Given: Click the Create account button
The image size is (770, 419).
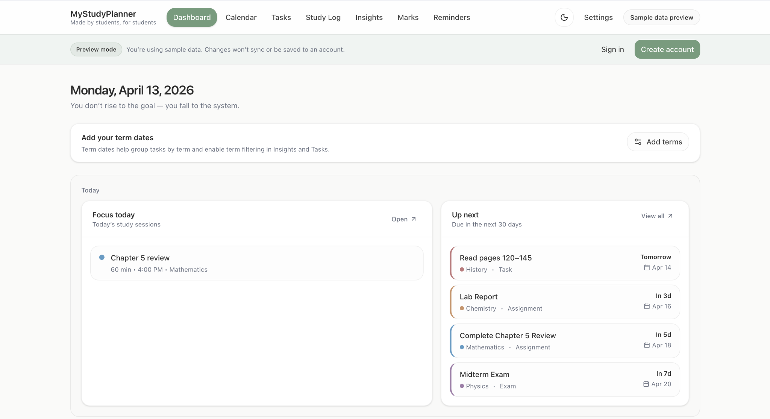Looking at the screenshot, I should pos(667,49).
